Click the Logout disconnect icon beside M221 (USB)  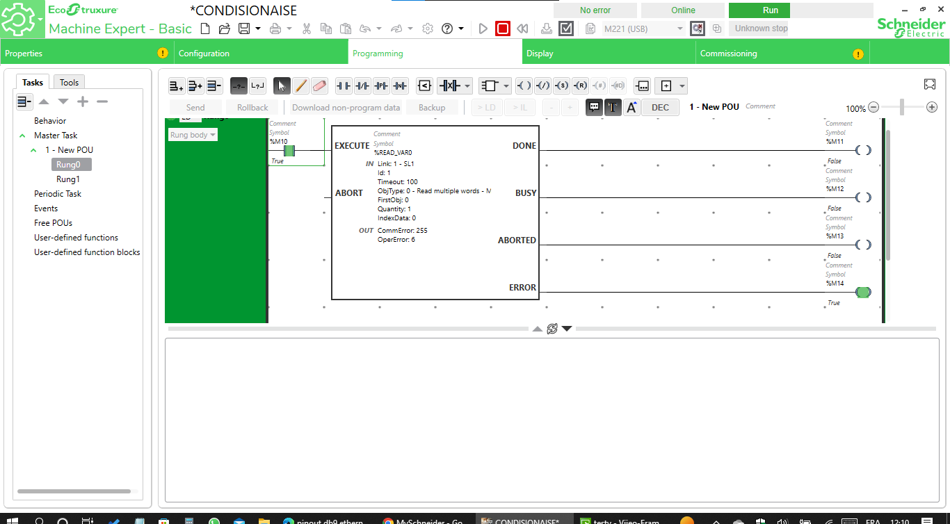697,28
